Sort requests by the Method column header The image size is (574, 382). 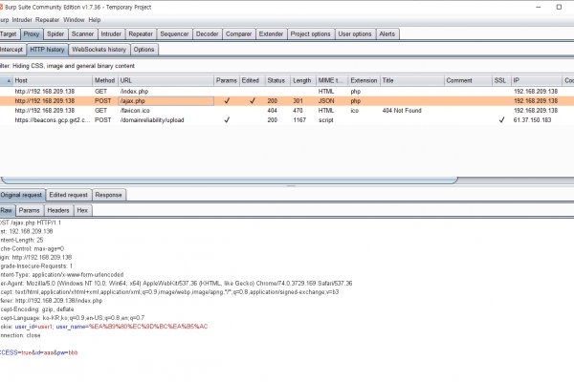(104, 80)
